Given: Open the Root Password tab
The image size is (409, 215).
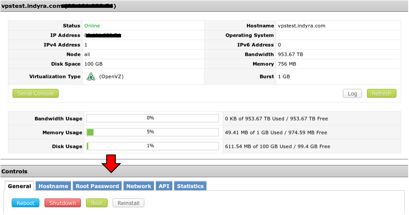Looking at the screenshot, I should tap(97, 186).
